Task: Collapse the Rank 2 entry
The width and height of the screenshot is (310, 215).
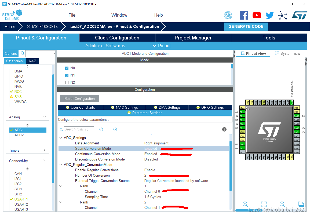Action: click(61, 202)
